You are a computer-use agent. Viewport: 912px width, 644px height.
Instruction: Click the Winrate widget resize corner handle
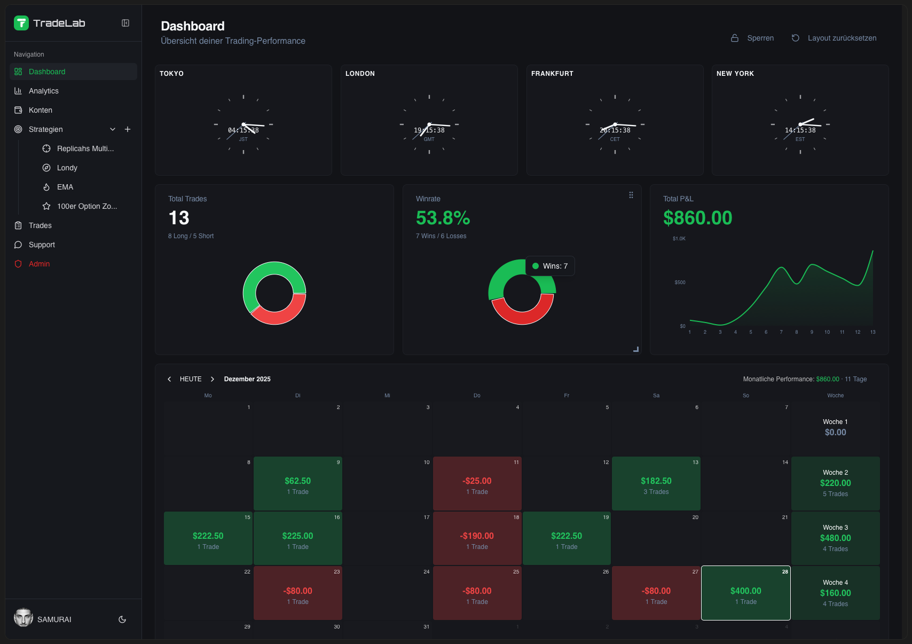(x=635, y=349)
